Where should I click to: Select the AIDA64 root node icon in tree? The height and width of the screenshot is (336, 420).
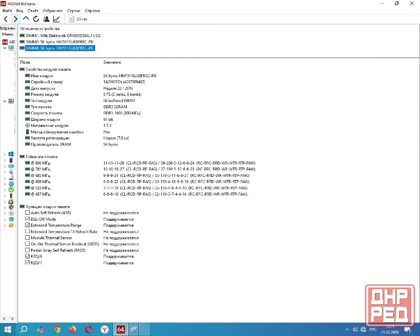click(5, 42)
